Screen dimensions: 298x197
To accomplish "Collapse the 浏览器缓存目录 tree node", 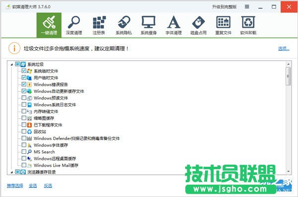I will click(x=12, y=172).
